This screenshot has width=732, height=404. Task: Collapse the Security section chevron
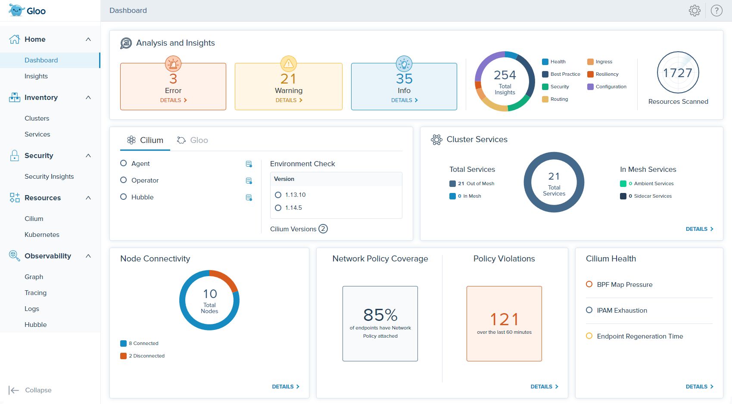[x=88, y=155]
